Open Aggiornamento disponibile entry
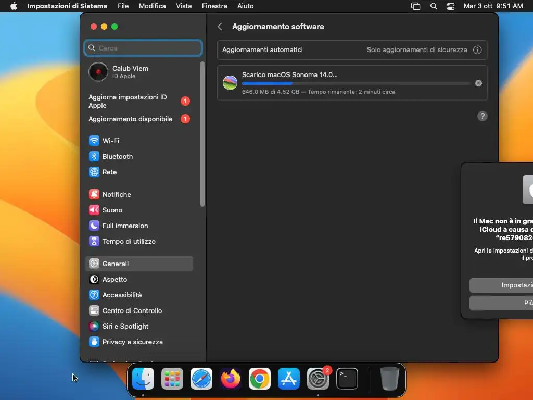The height and width of the screenshot is (400, 533). click(139, 119)
